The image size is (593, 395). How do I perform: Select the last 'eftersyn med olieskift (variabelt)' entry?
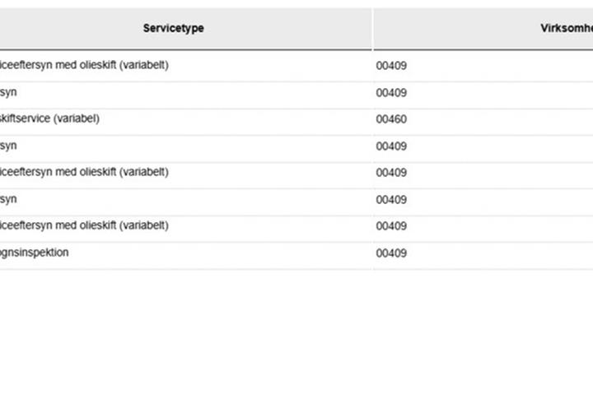(x=84, y=225)
